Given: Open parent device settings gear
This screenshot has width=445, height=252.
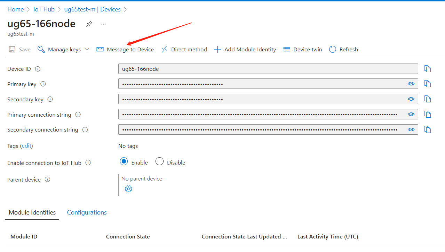Looking at the screenshot, I should coord(128,189).
